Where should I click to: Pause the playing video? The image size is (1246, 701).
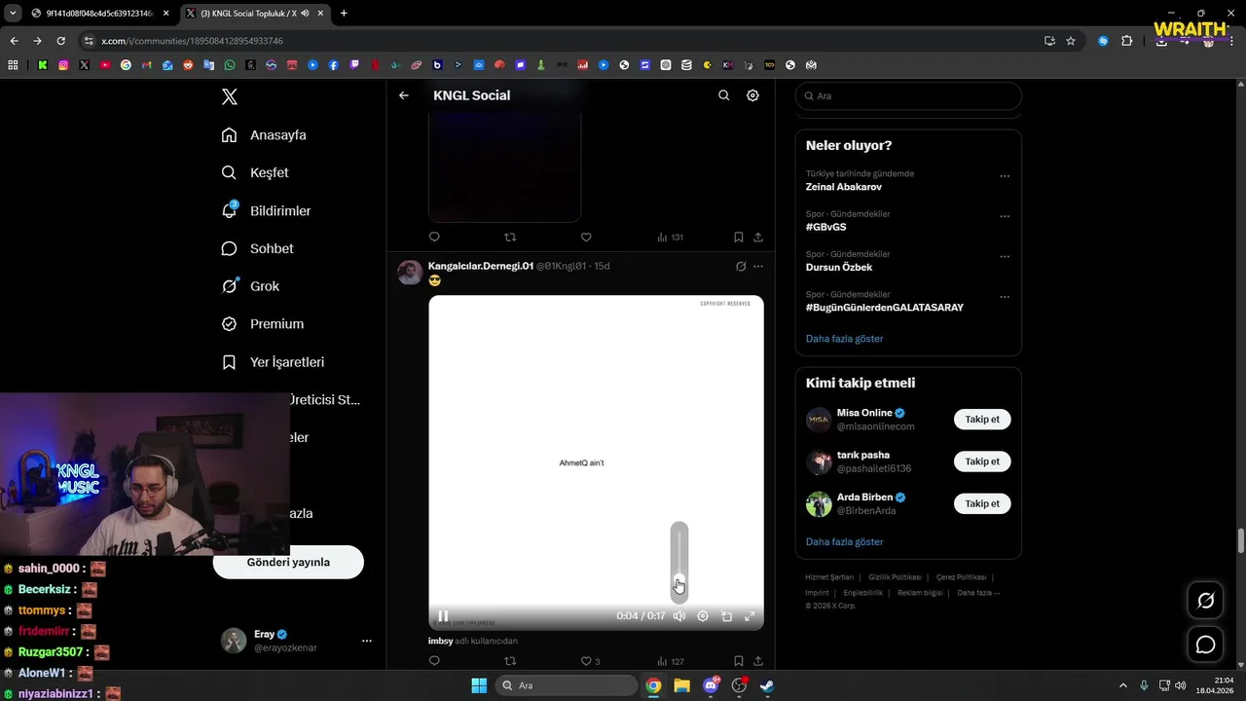click(443, 616)
